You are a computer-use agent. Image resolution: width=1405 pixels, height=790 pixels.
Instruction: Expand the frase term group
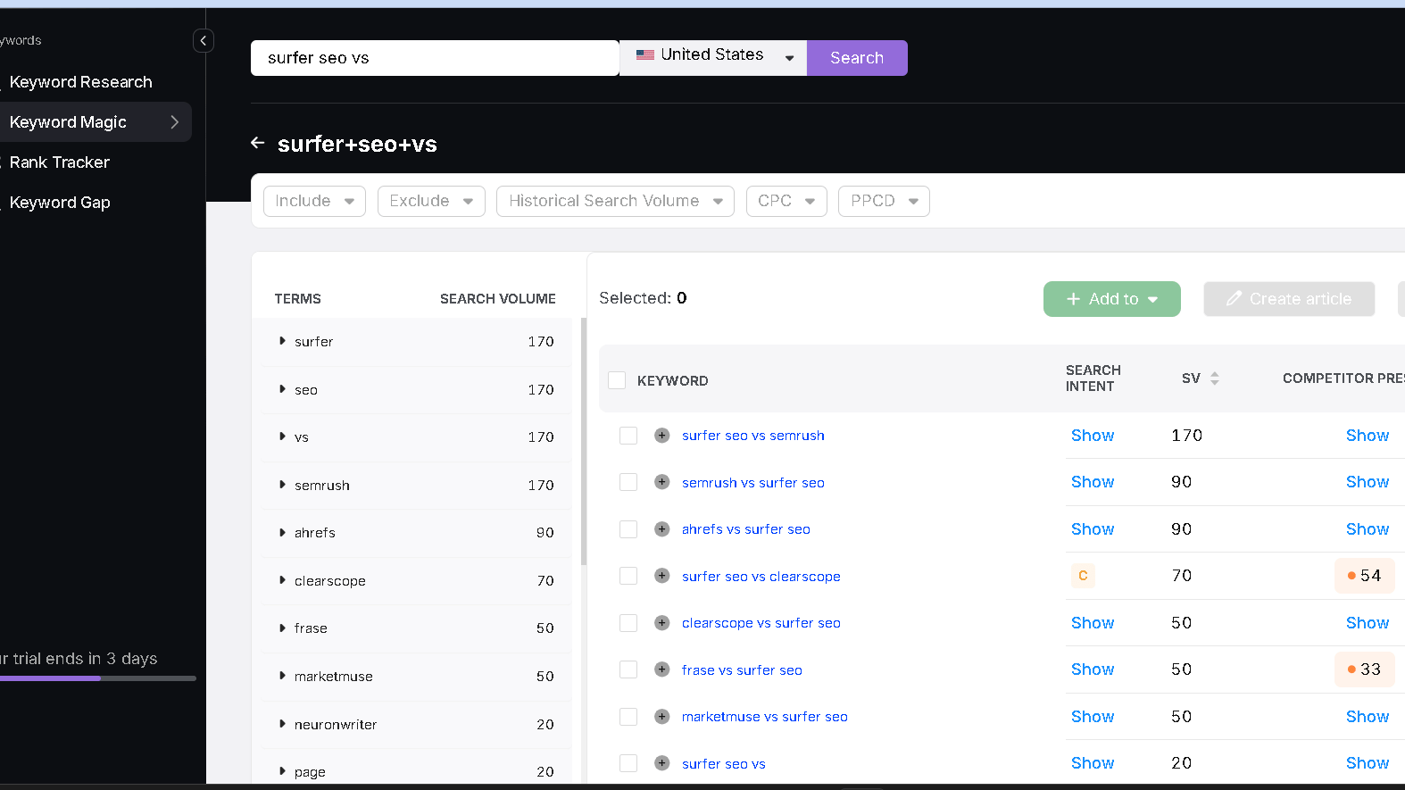(x=282, y=628)
